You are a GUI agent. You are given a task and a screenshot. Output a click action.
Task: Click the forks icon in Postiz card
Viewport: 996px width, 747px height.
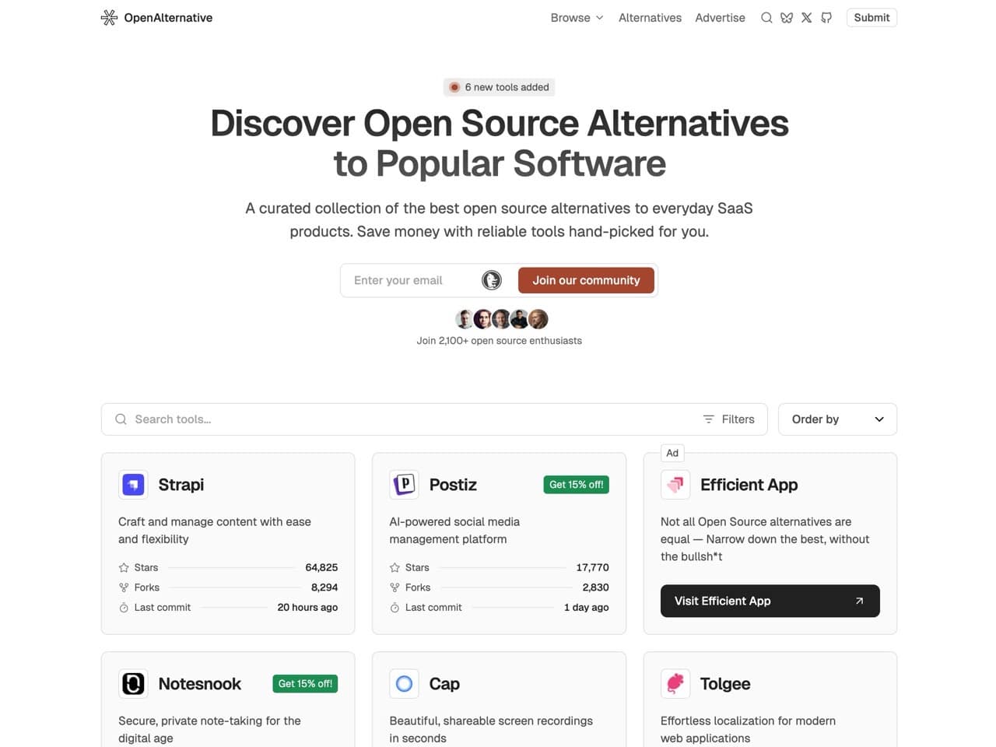[395, 587]
